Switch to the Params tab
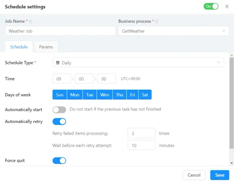The height and width of the screenshot is (183, 234). (x=46, y=47)
